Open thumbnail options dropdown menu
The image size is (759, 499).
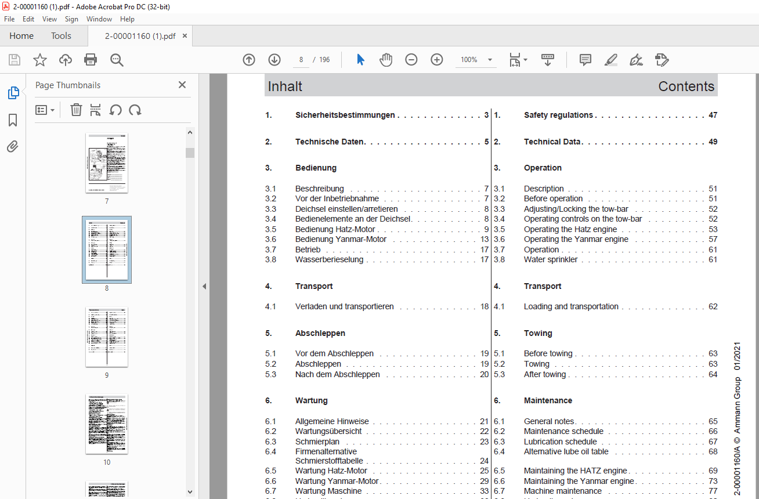click(x=45, y=110)
